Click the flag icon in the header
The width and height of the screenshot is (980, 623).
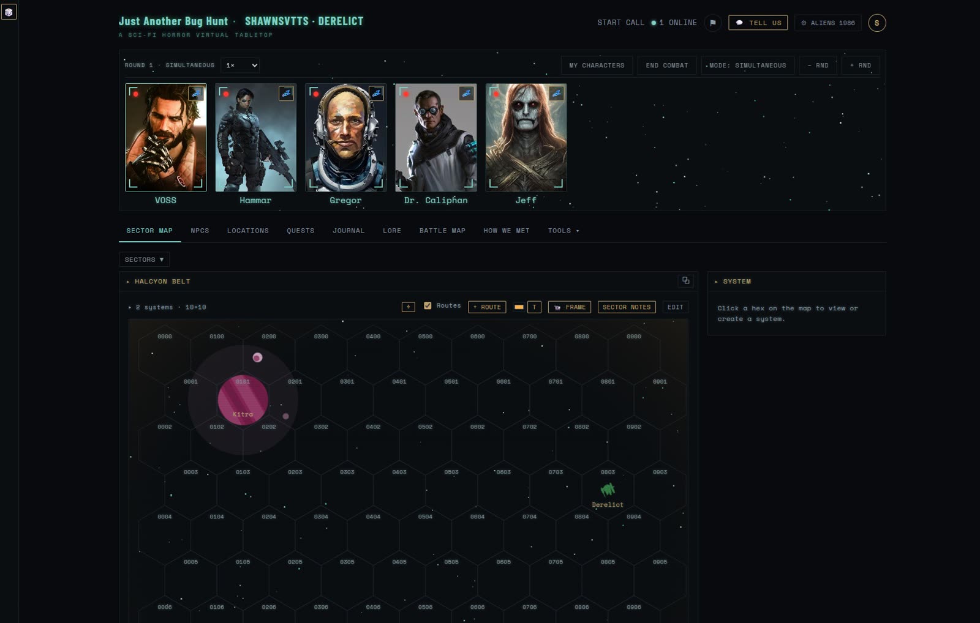tap(712, 23)
